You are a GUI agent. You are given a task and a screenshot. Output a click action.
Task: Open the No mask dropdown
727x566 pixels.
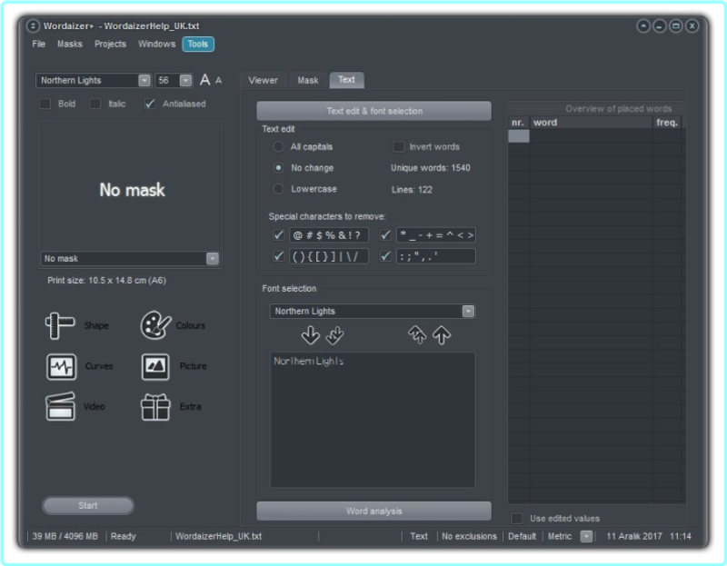pyautogui.click(x=212, y=259)
